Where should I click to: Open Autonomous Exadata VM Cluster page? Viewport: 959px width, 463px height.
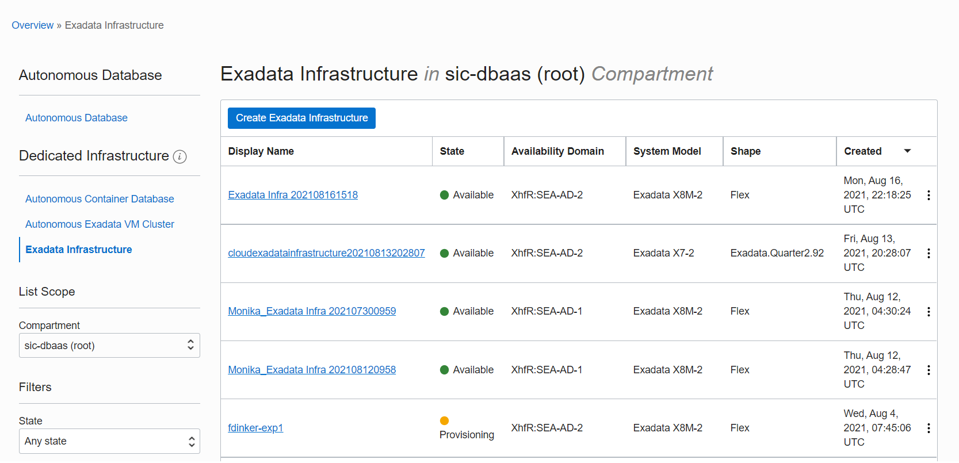tap(100, 224)
